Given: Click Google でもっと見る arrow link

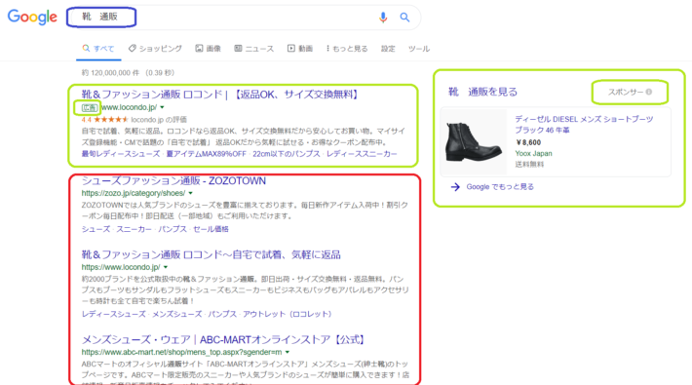Looking at the screenshot, I should tap(492, 187).
